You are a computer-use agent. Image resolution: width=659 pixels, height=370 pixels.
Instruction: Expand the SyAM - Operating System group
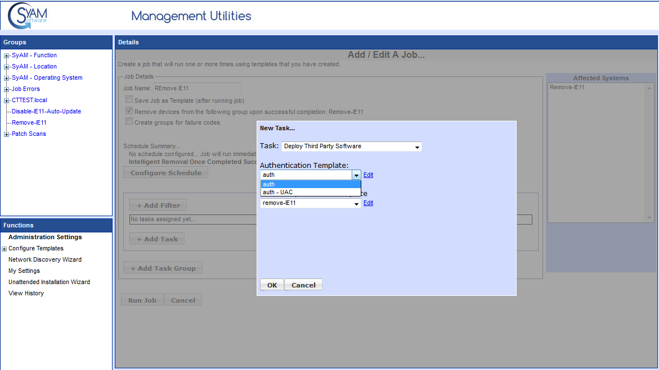[x=6, y=78]
